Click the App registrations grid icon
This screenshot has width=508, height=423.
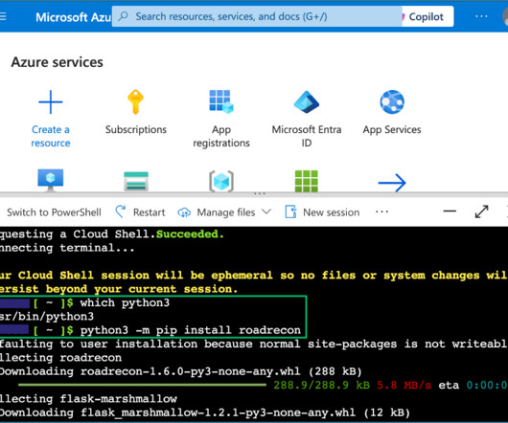point(221,101)
